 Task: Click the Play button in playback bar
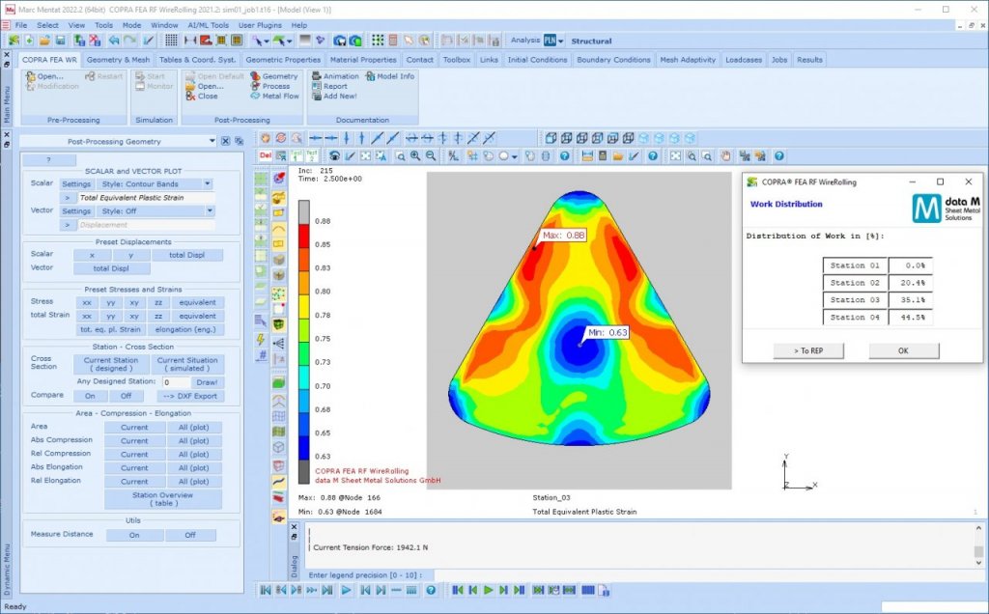[x=489, y=590]
